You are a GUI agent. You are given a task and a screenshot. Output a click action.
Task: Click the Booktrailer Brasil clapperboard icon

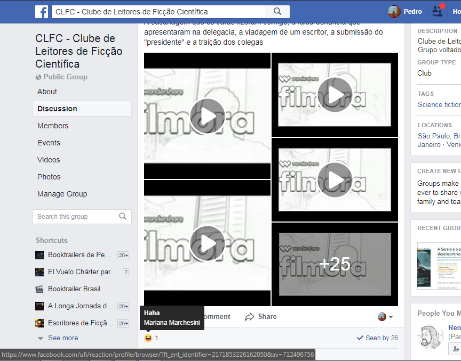39,289
